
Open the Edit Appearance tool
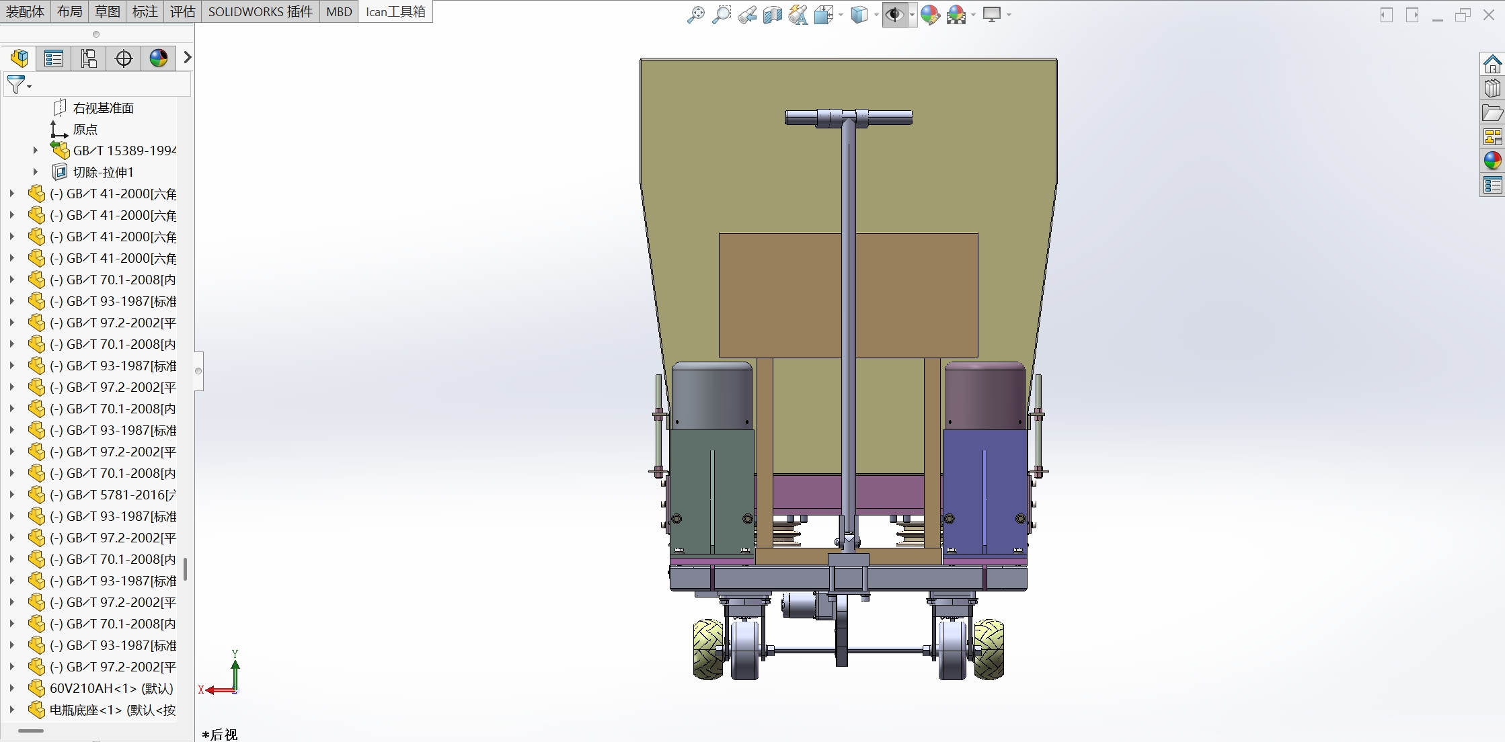930,15
